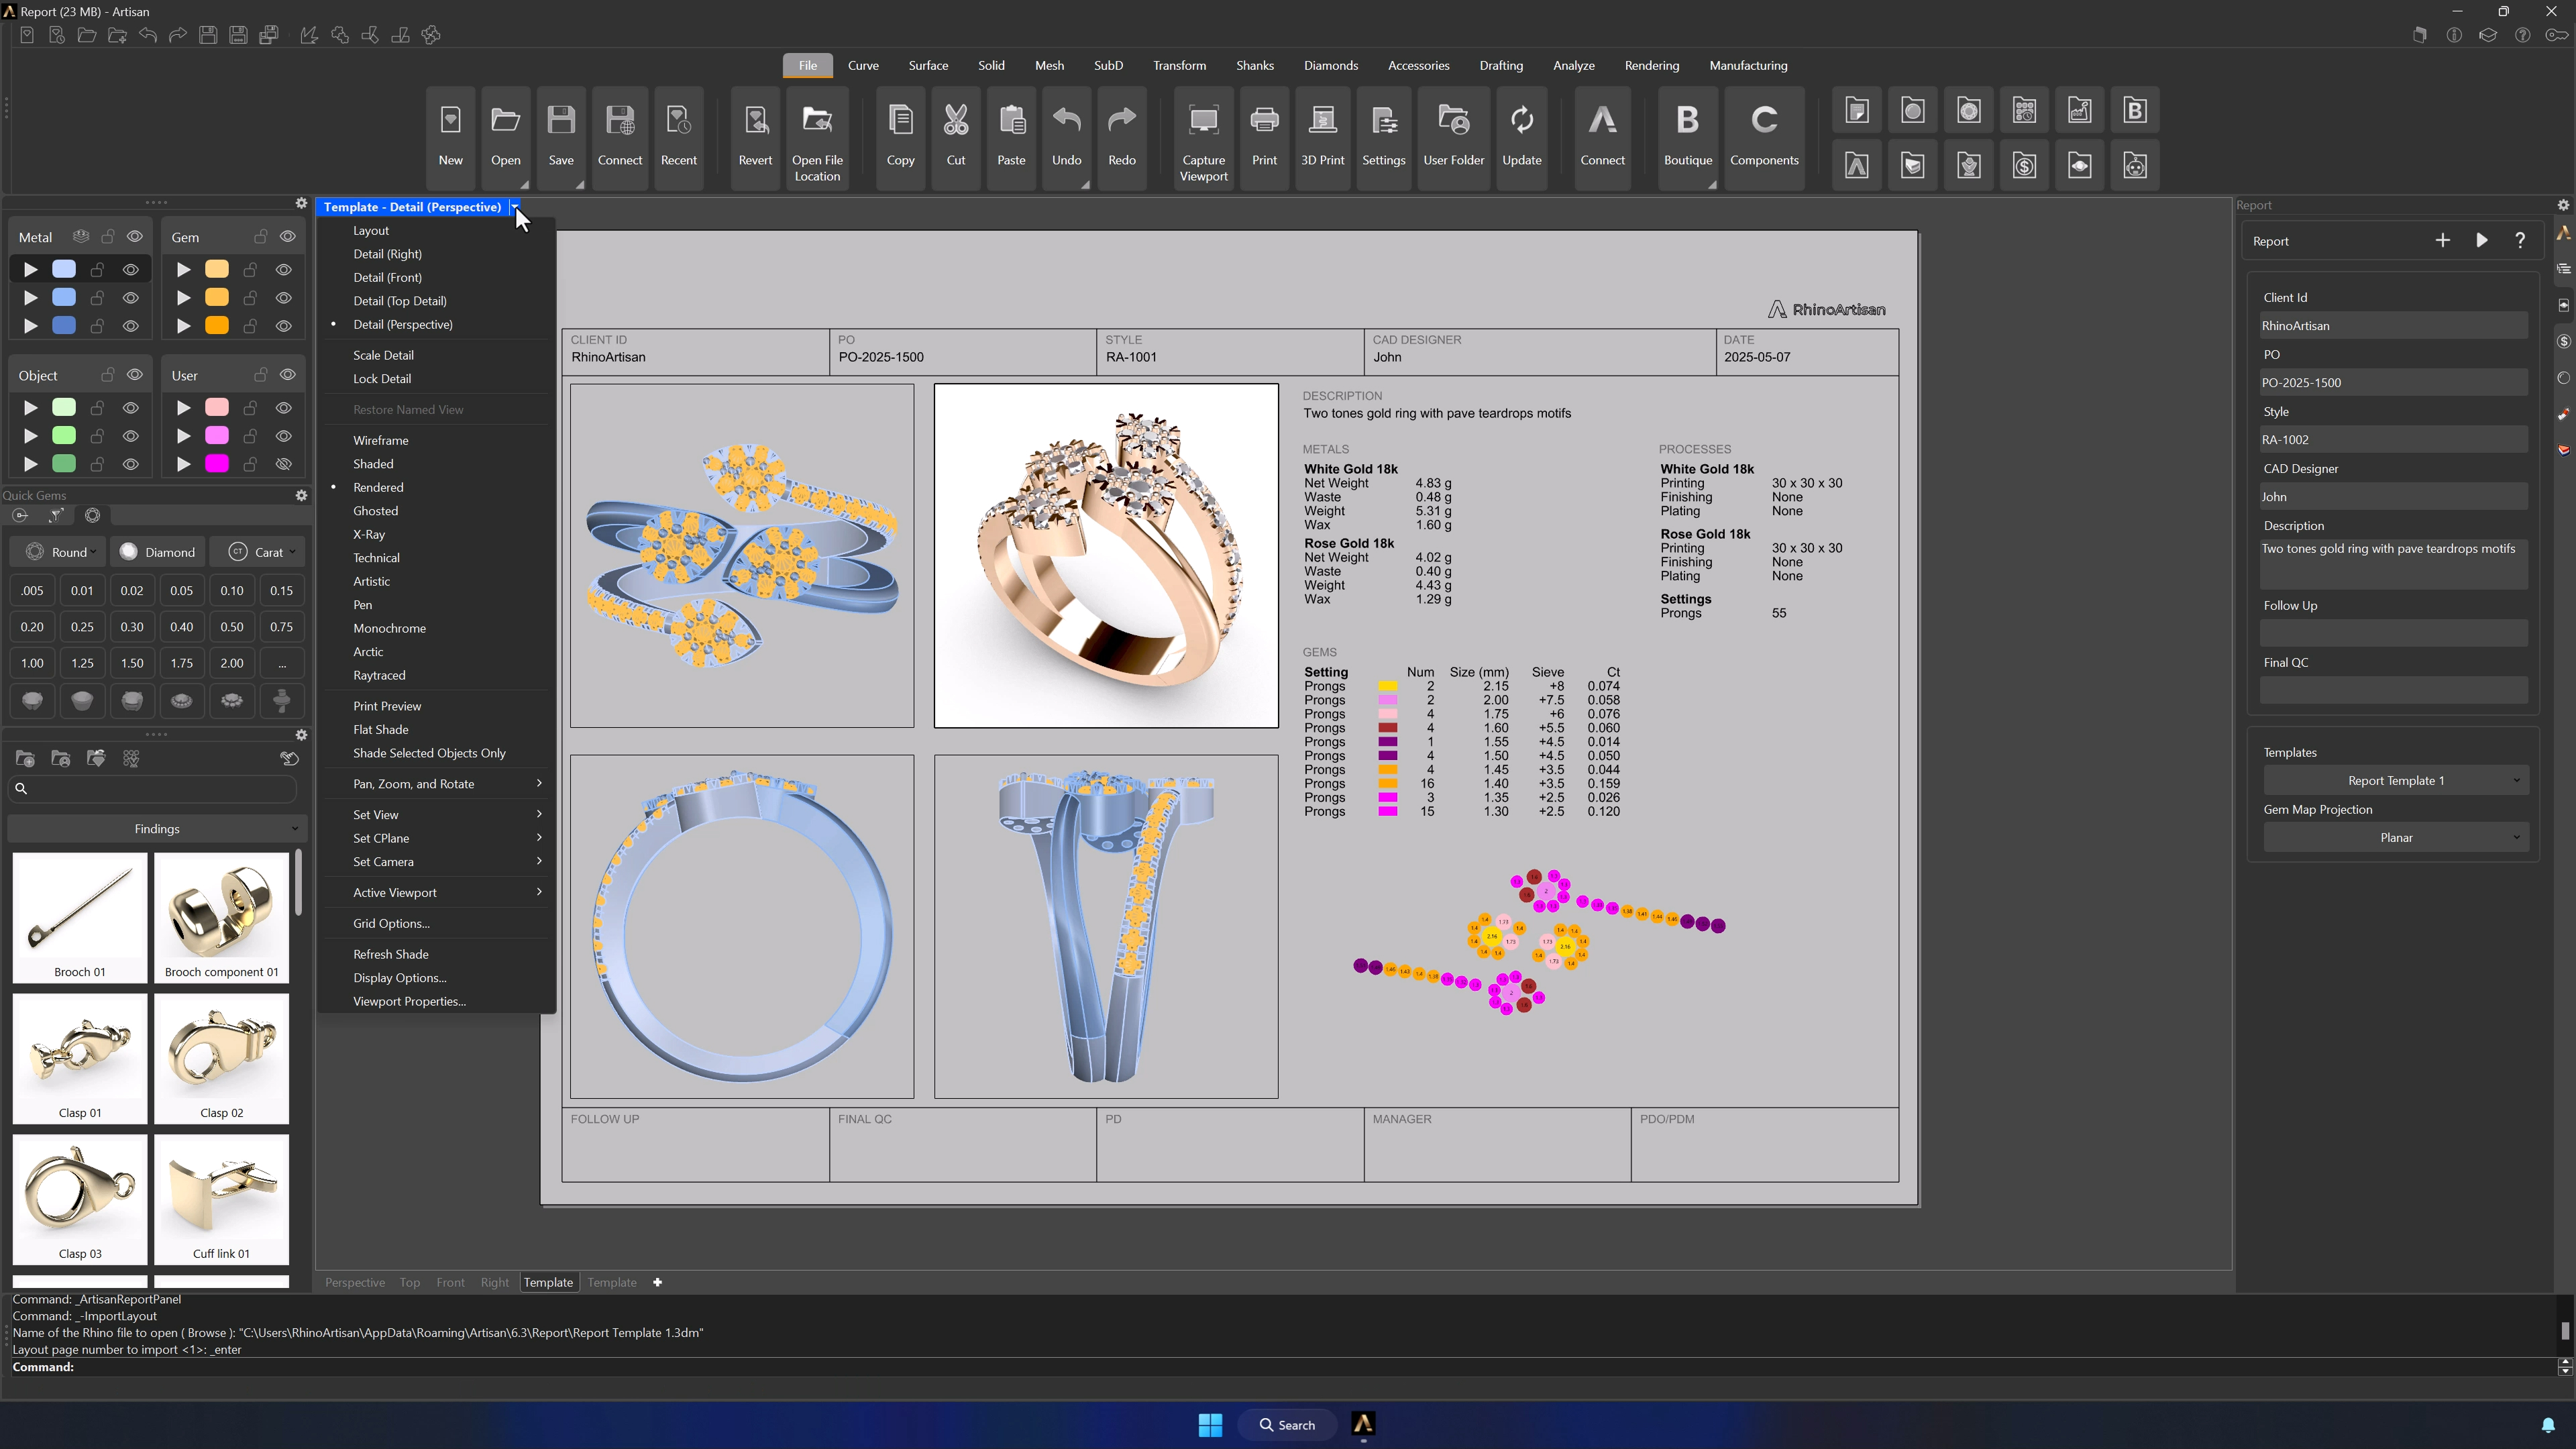2576x1449 pixels.
Task: Open the Planar gem map projection dropdown
Action: pos(2395,838)
